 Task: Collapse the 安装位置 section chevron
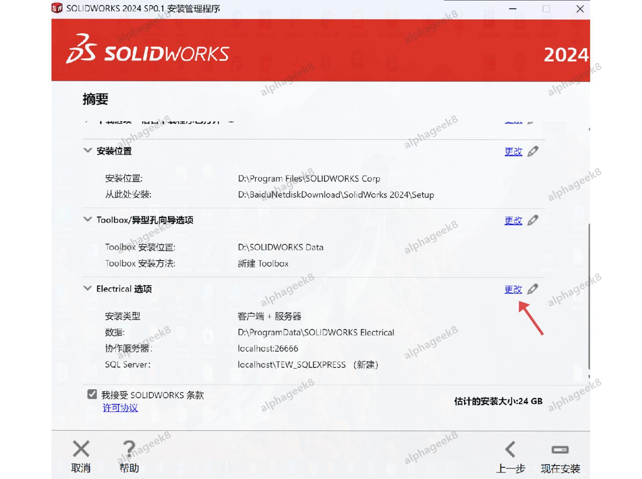click(87, 150)
